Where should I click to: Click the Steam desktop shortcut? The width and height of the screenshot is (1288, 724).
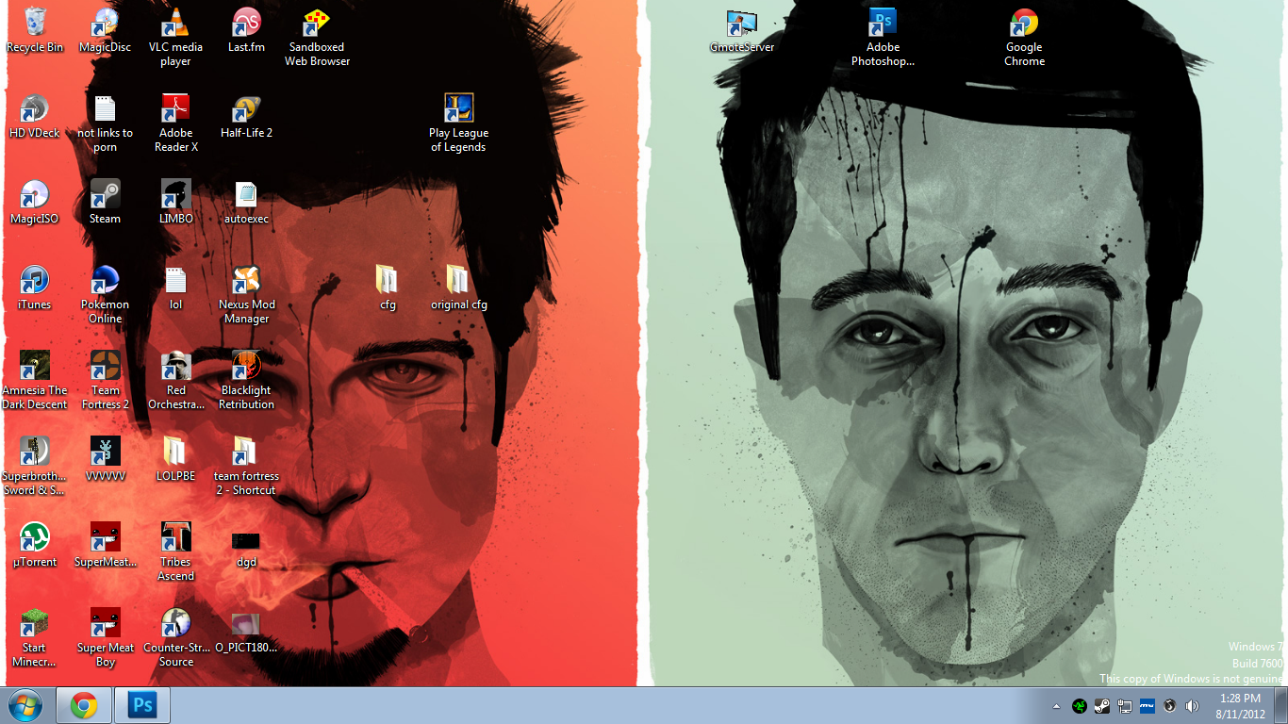[x=105, y=195]
